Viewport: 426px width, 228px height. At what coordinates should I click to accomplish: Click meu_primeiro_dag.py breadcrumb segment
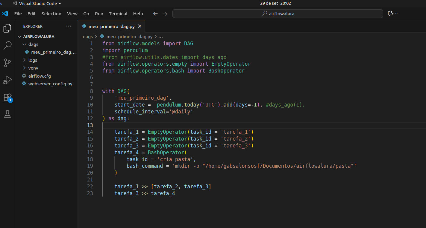coord(129,37)
